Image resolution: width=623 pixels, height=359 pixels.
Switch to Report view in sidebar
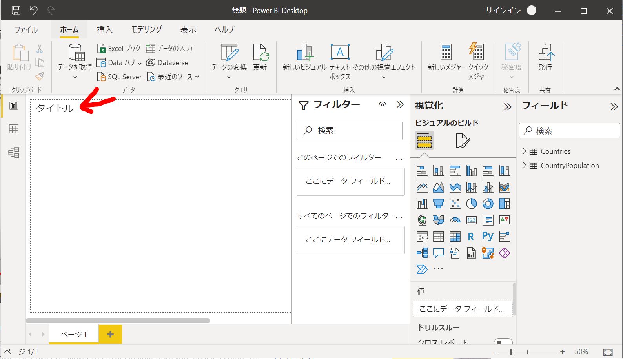(14, 106)
